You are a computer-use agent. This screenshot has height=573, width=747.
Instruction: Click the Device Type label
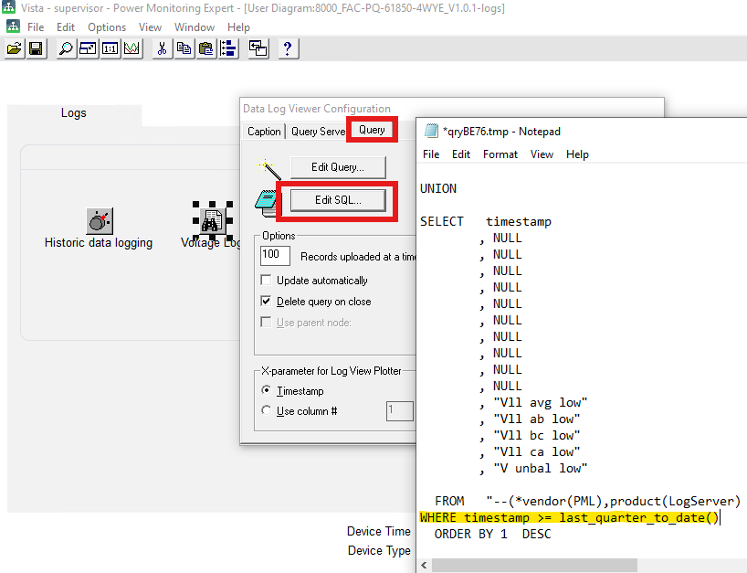point(379,550)
